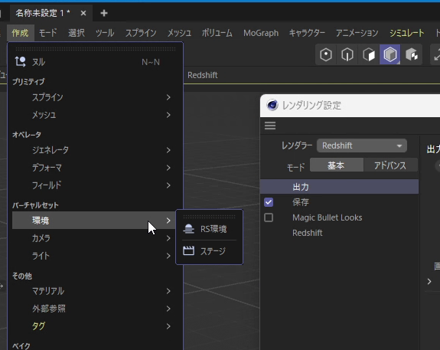Open the レンダラー Redshift dropdown
Viewport: 440px width, 350px height.
point(362,146)
